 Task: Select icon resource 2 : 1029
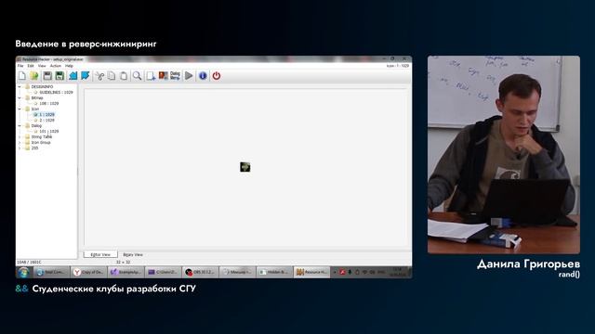coord(46,120)
